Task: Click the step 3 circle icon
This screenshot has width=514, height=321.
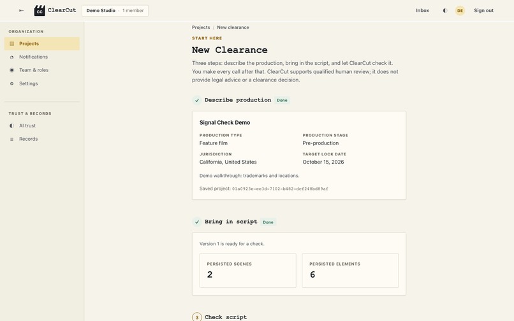Action: pos(196,317)
